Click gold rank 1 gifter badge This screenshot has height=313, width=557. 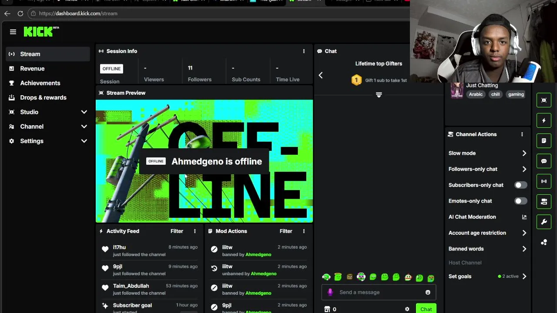[356, 80]
